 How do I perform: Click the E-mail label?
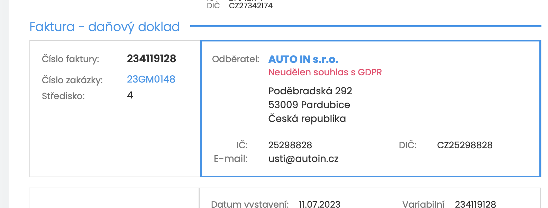tap(230, 159)
